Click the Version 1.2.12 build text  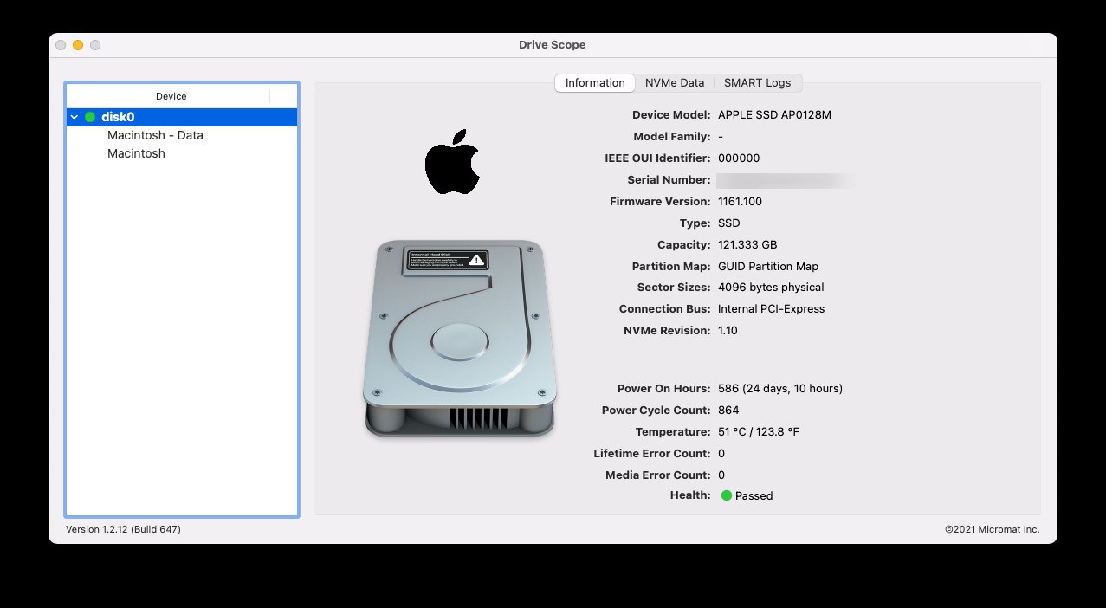point(123,529)
